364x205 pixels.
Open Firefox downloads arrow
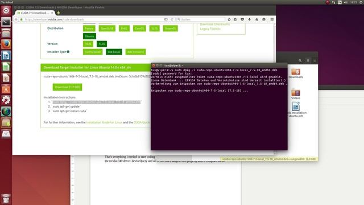pyautogui.click(x=249, y=19)
